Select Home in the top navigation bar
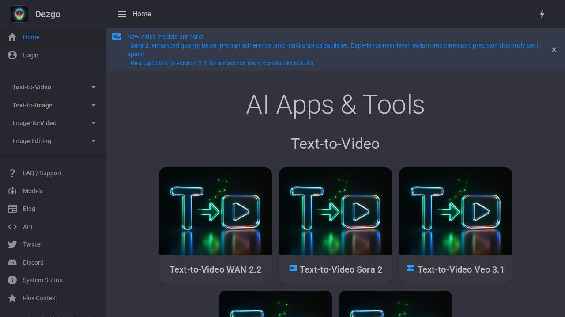565x317 pixels. 142,14
